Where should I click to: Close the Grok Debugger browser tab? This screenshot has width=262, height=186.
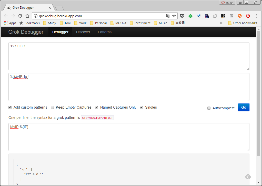[x=50, y=8]
